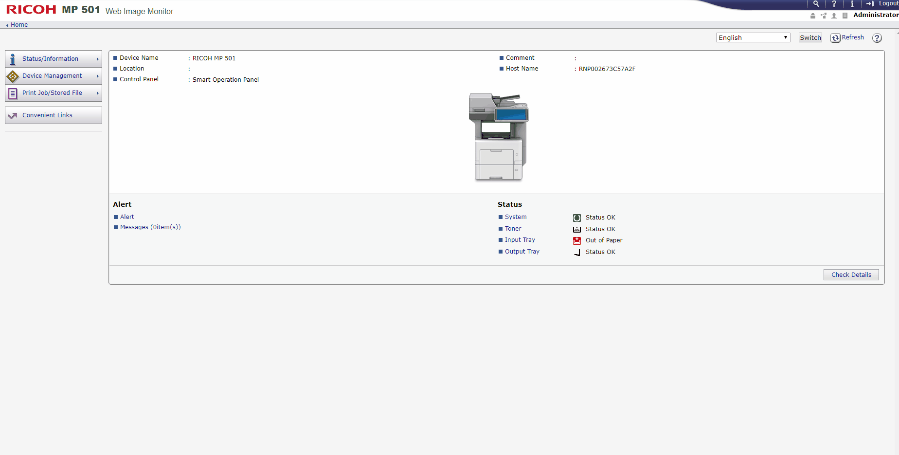This screenshot has width=899, height=455.
Task: Open the user account icon near Administrator
Action: 834,16
